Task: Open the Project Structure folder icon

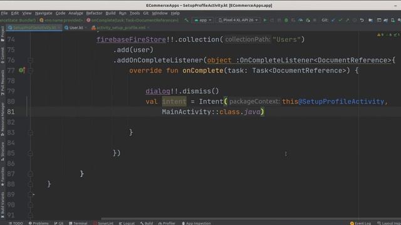Action: tap(370, 20)
